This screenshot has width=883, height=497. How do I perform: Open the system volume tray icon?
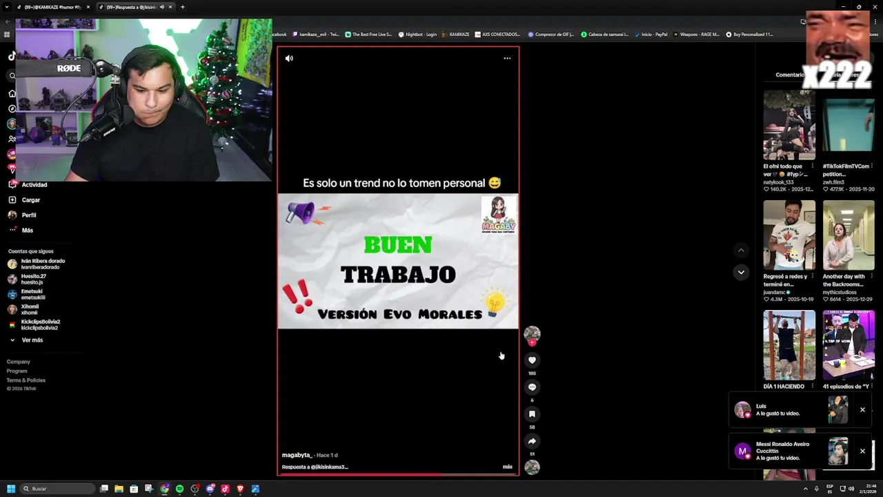[852, 489]
